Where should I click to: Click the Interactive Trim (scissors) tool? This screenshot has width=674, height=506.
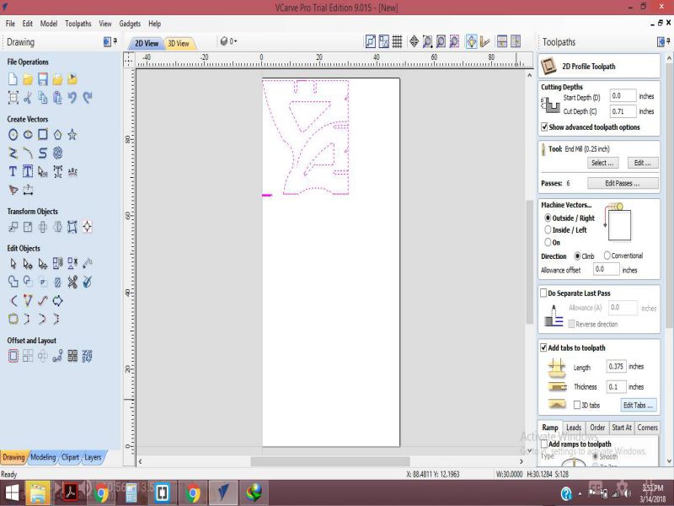pyautogui.click(x=72, y=282)
